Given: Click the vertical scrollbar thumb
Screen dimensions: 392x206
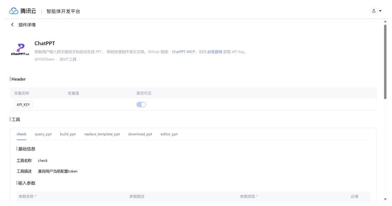Looking at the screenshot, I should [x=385, y=62].
